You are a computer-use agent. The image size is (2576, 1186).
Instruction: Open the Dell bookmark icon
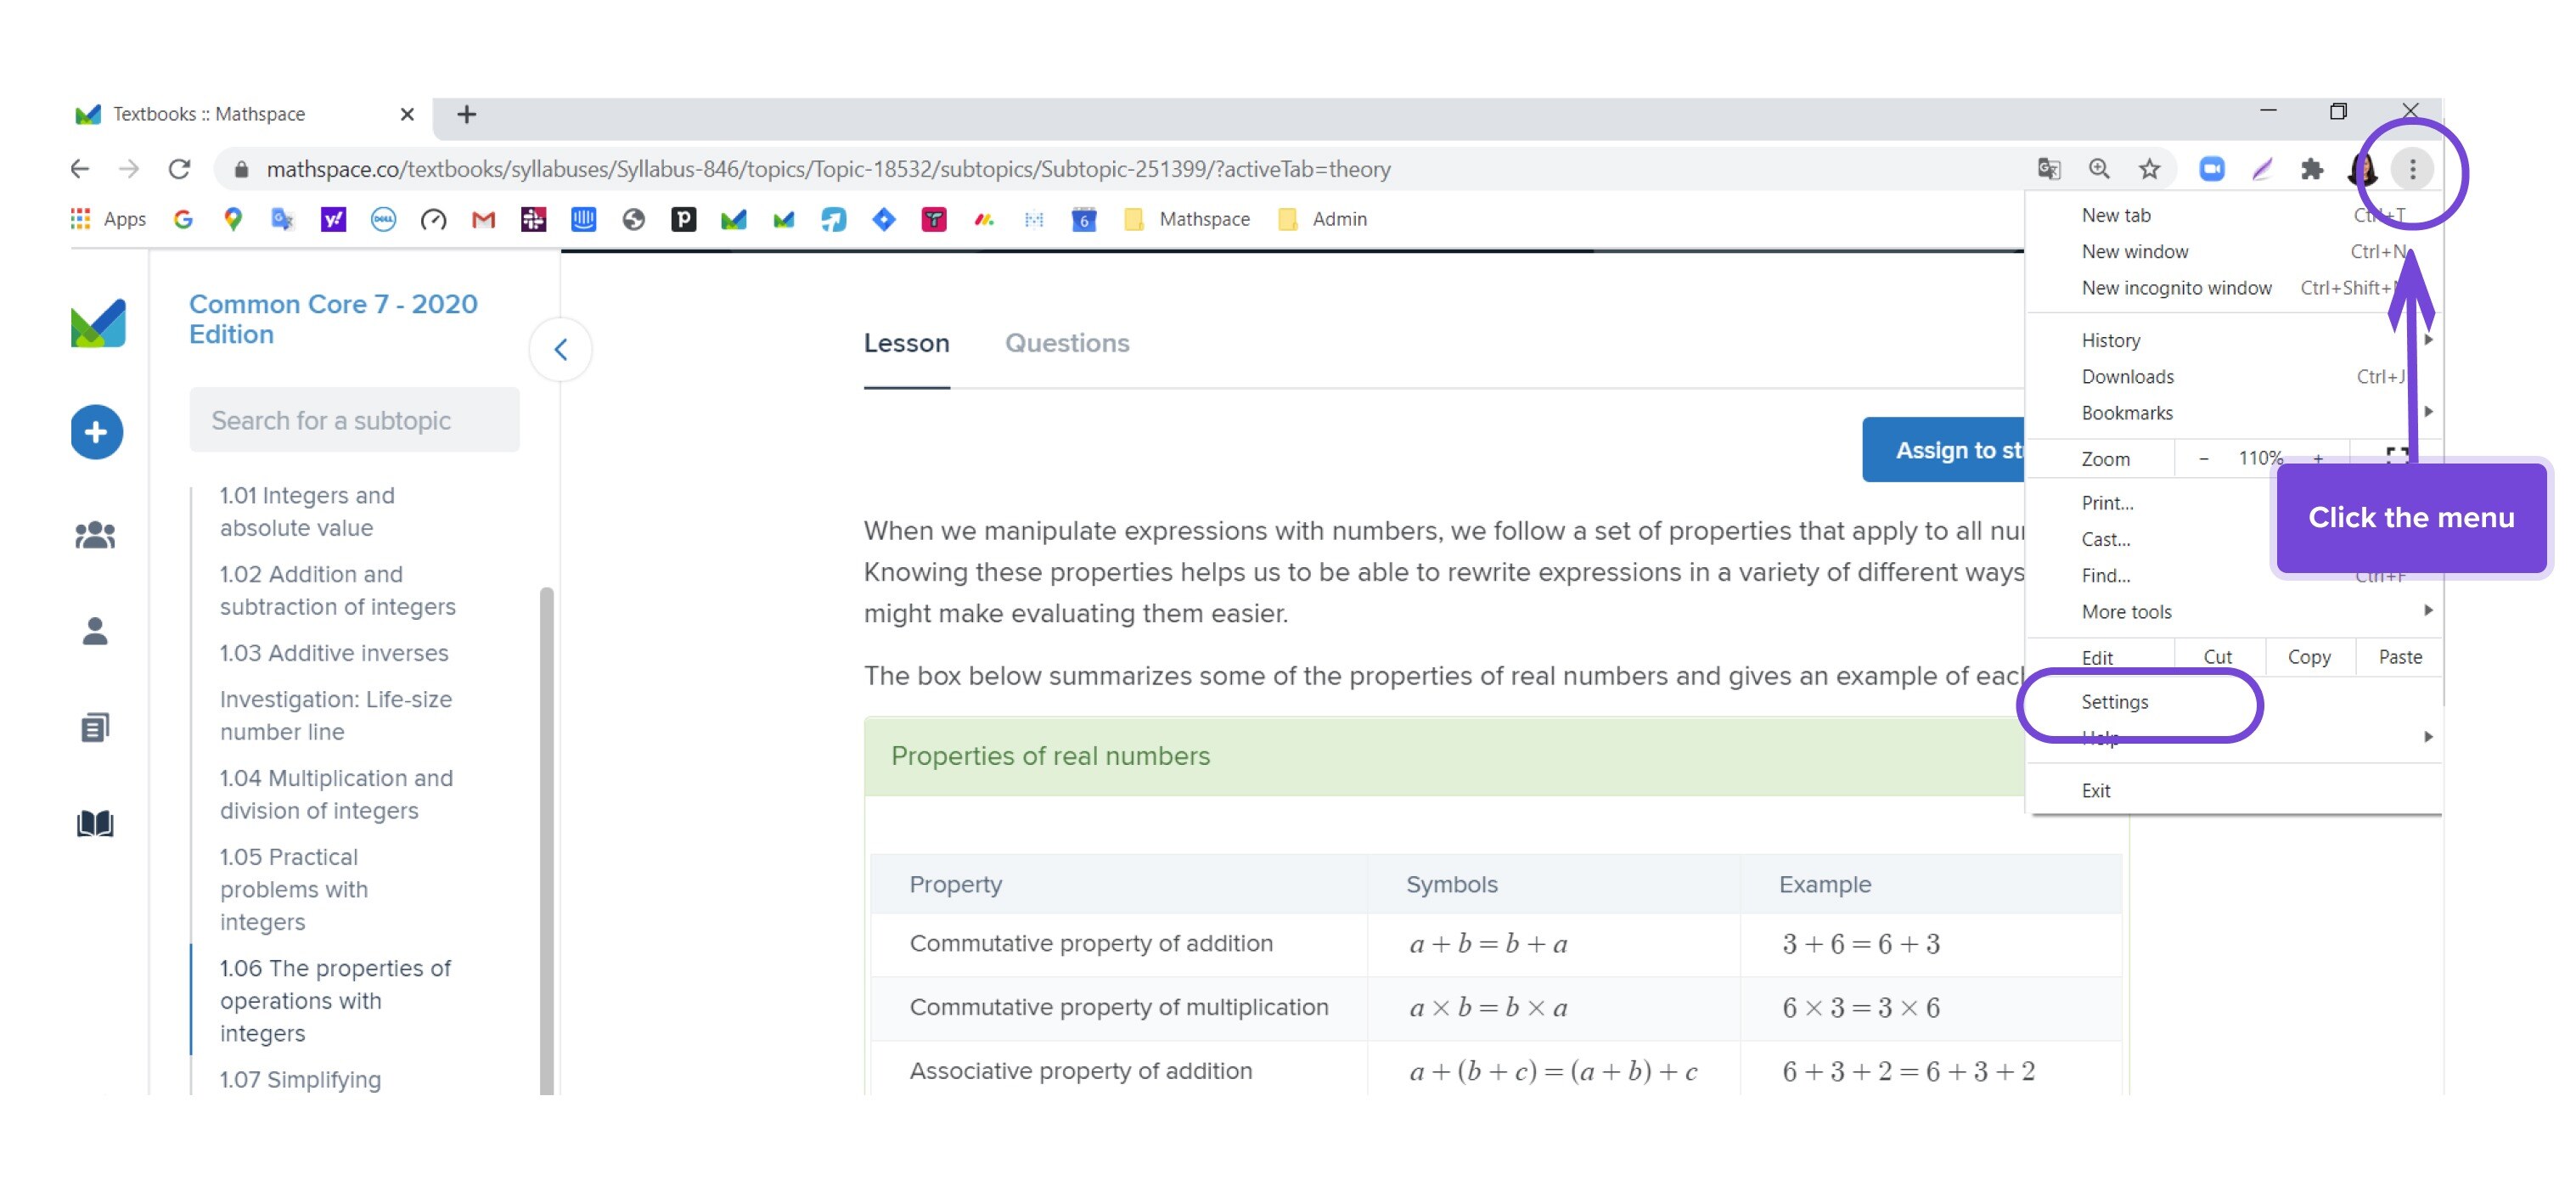tap(383, 219)
